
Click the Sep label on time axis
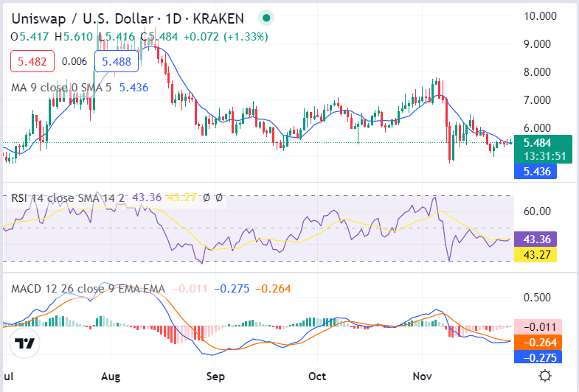(x=215, y=377)
